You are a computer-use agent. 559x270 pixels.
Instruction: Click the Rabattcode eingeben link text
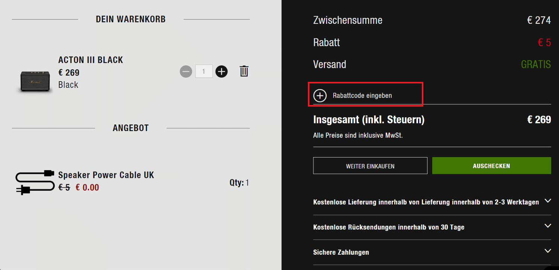click(x=362, y=96)
